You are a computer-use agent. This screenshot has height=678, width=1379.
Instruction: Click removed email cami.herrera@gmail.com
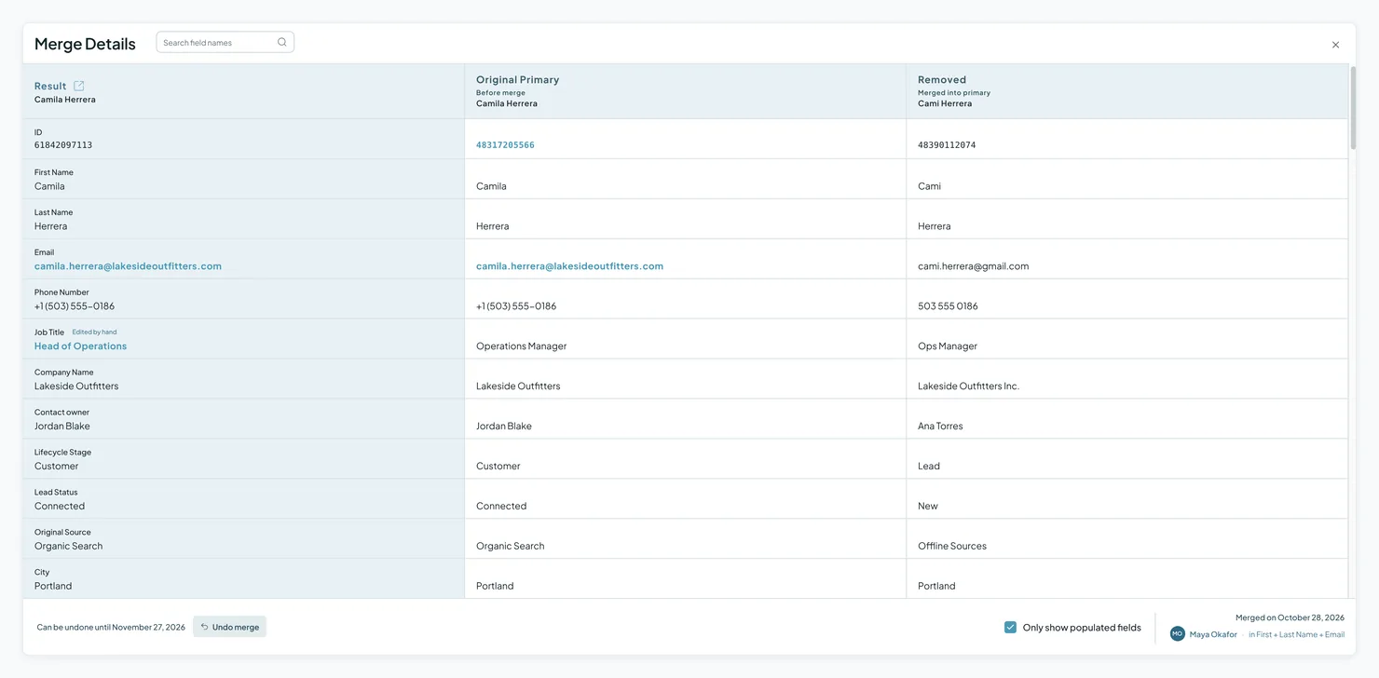pyautogui.click(x=973, y=266)
